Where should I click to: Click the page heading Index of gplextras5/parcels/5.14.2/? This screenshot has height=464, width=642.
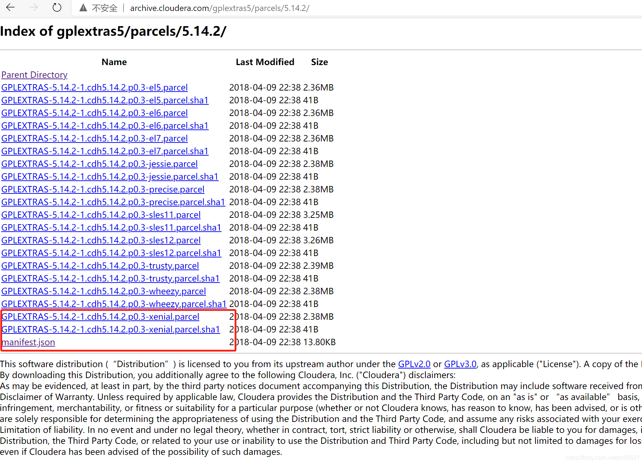tap(113, 31)
